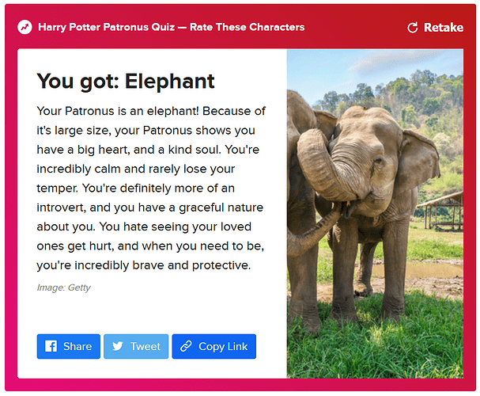Viewport: 480px width, 396px height.
Task: Click the BuzzFeed trending arrow logo icon
Action: point(25,27)
